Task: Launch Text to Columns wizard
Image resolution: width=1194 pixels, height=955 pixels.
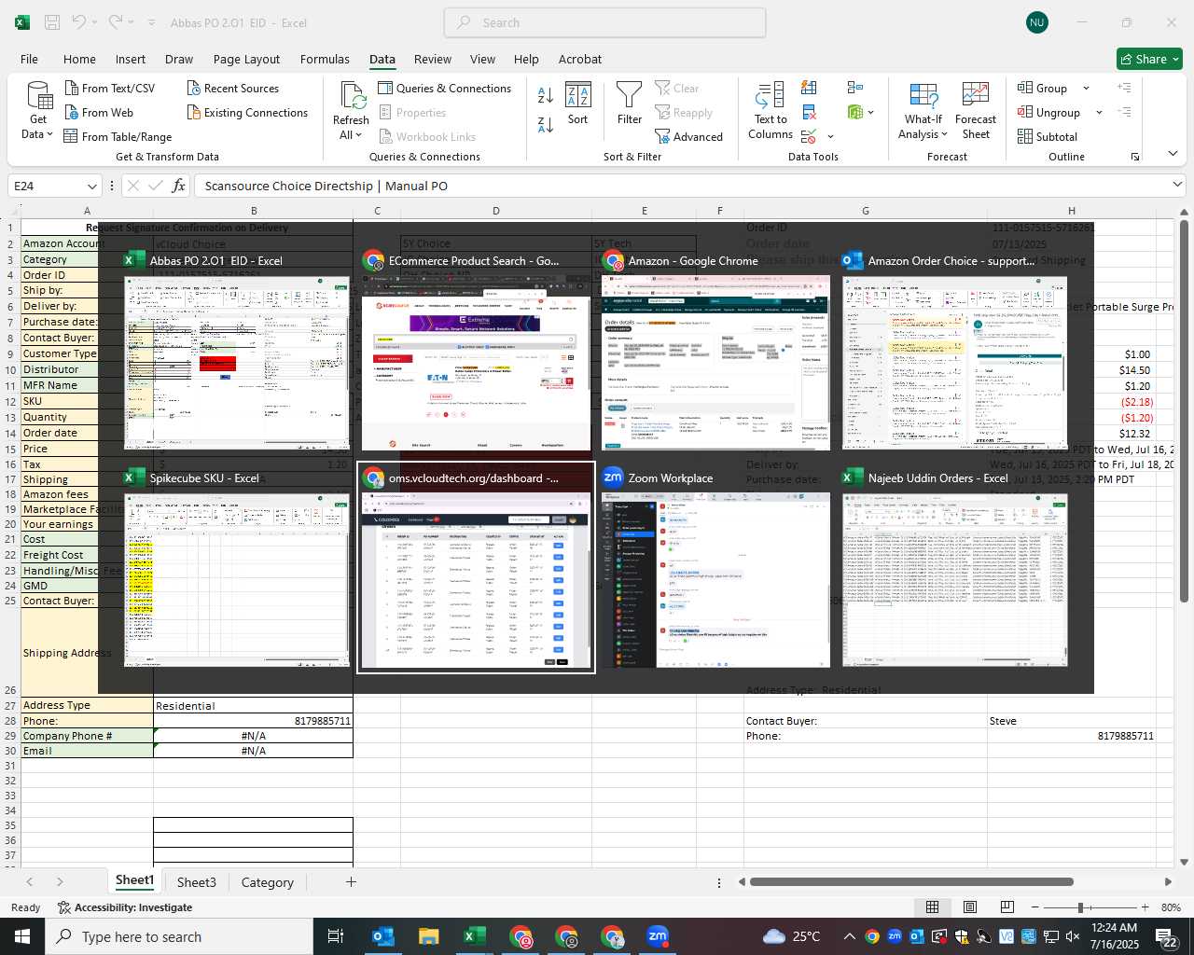Action: [771, 110]
